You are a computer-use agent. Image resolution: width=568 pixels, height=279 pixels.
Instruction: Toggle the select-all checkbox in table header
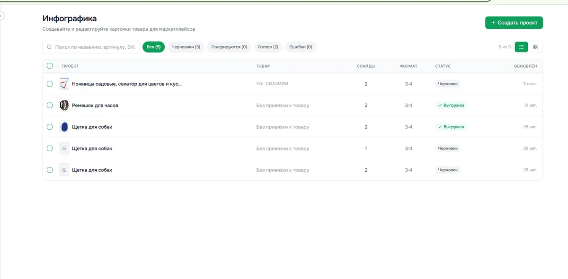click(50, 66)
